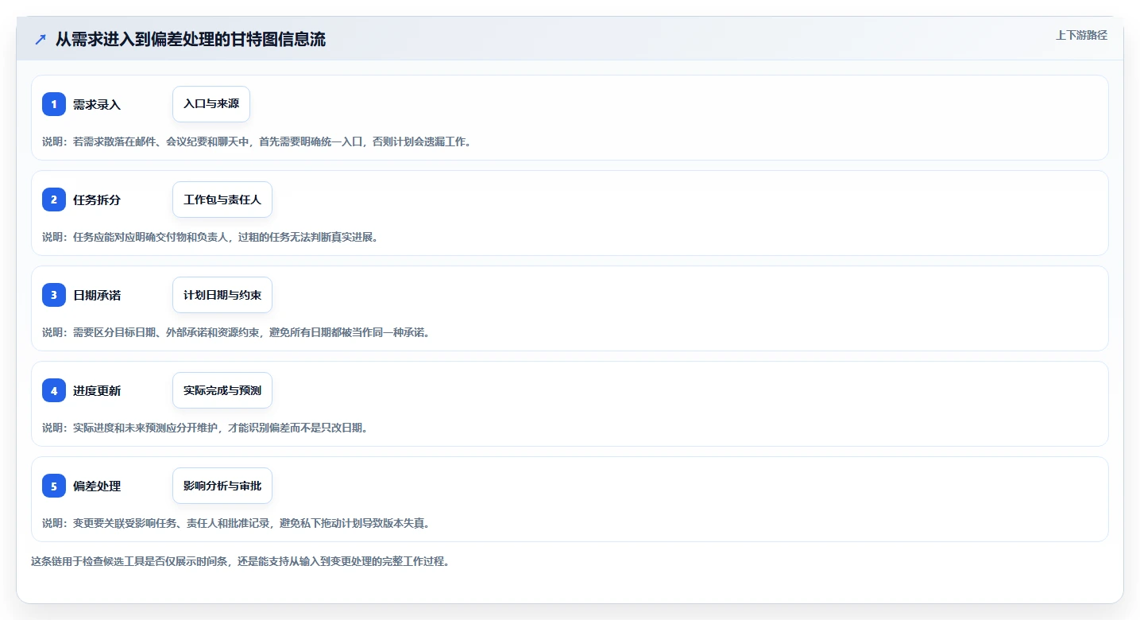Click the arrow icon beside the header title
This screenshot has height=620, width=1140.
[41, 40]
